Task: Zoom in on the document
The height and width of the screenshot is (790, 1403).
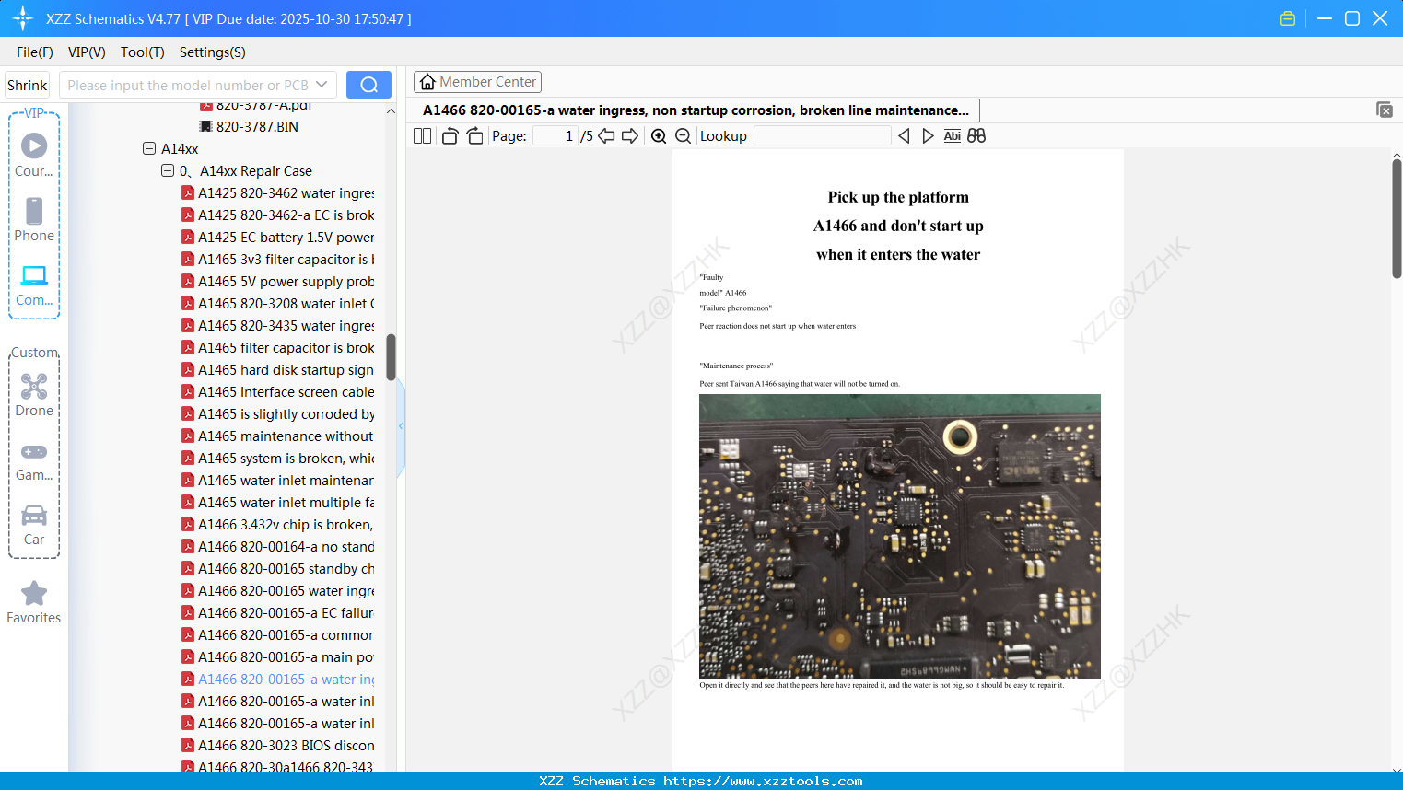Action: [659, 136]
